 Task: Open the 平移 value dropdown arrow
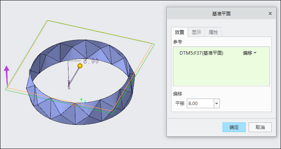click(217, 104)
